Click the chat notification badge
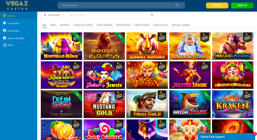This screenshot has width=257, height=140. click(255, 134)
